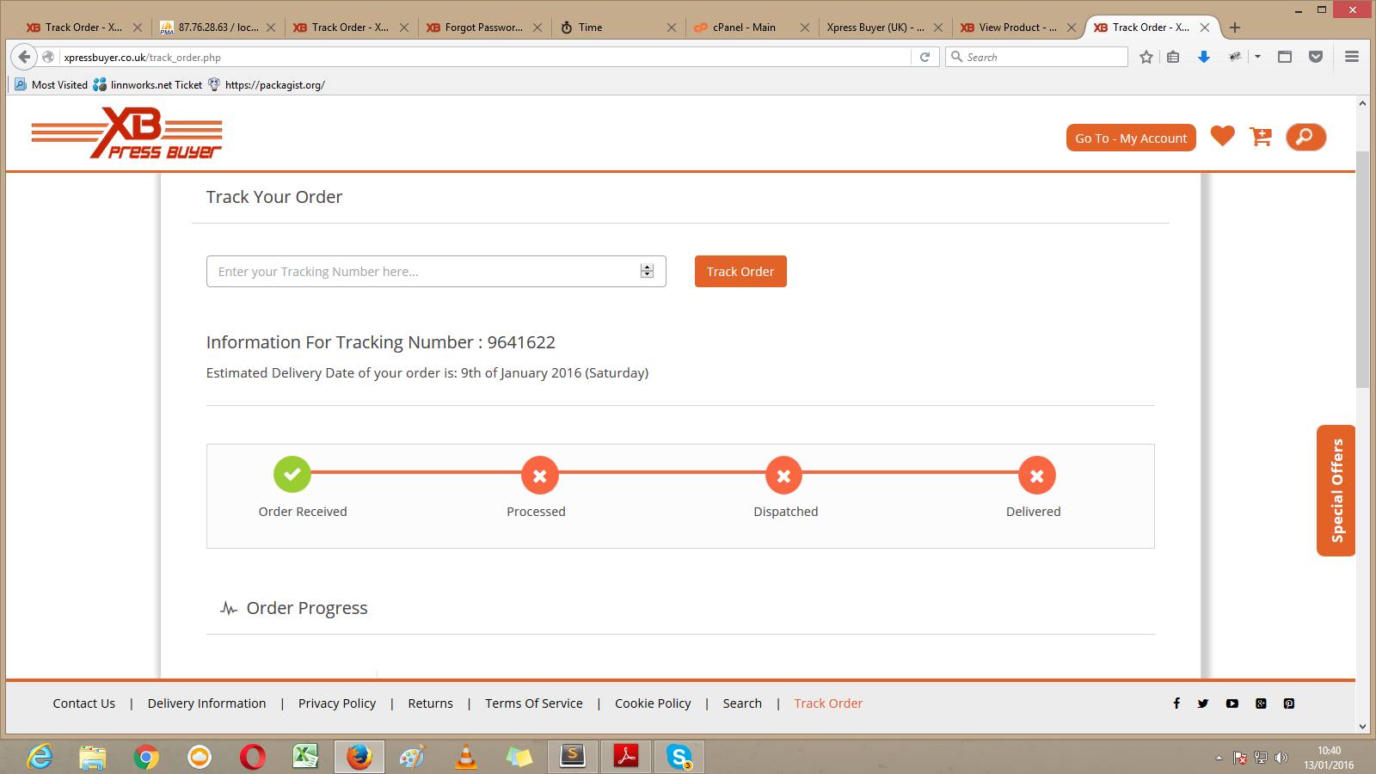
Task: Switch to the Forgot Password tab
Action: [x=482, y=28]
